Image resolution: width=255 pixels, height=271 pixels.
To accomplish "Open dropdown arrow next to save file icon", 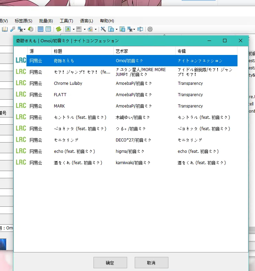I will click(x=117, y=30).
